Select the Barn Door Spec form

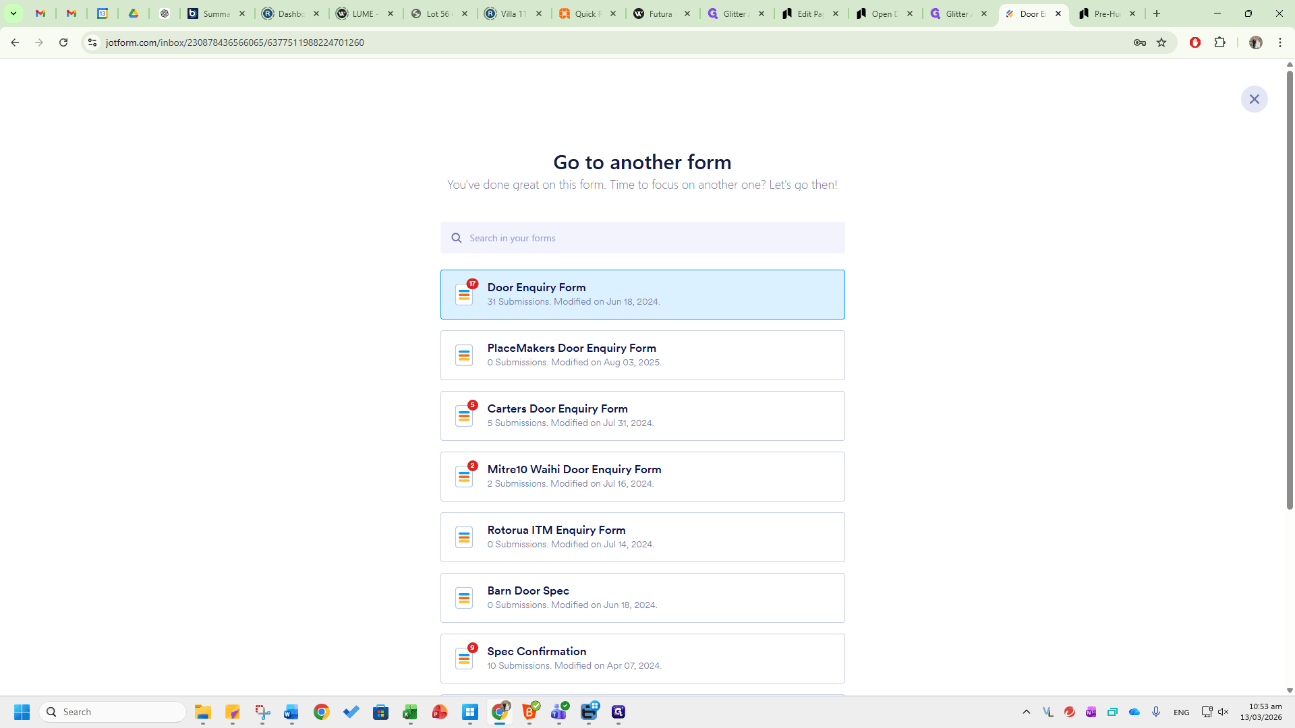pyautogui.click(x=642, y=598)
